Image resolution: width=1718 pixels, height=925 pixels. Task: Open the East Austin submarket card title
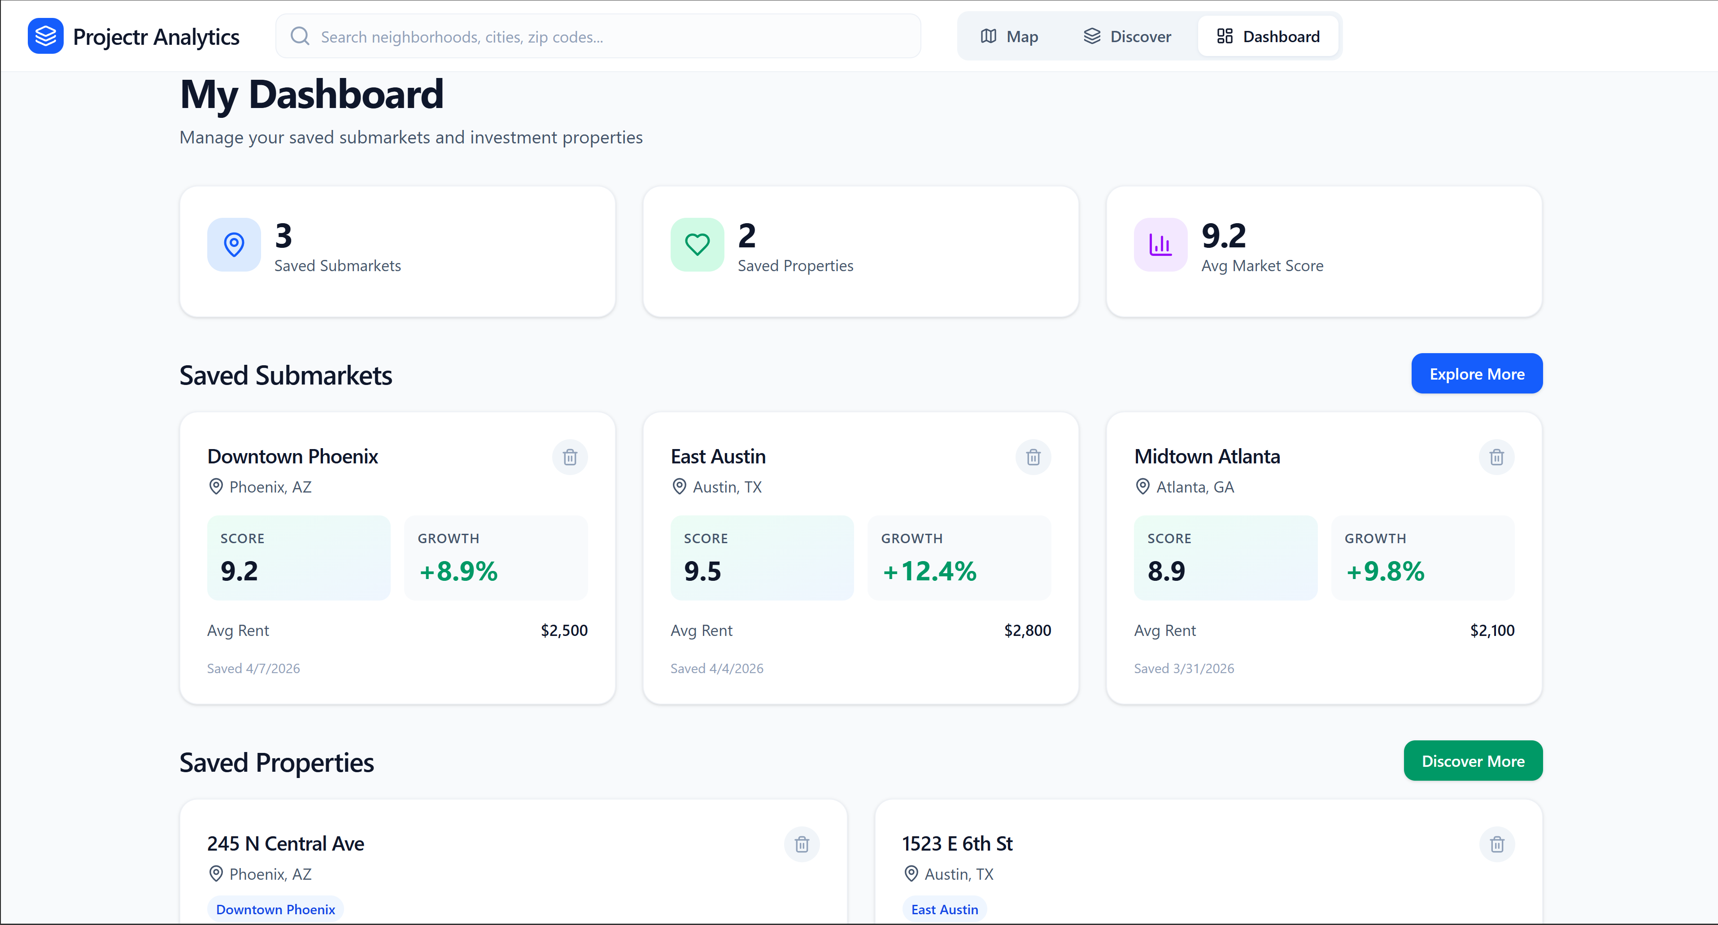click(x=718, y=457)
